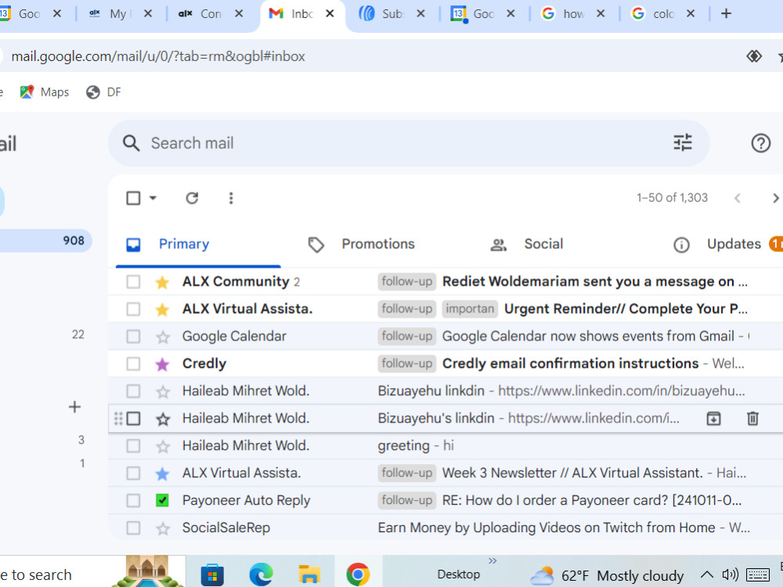This screenshot has width=783, height=587.
Task: Select the ALX Community email checkbox
Action: pos(133,282)
